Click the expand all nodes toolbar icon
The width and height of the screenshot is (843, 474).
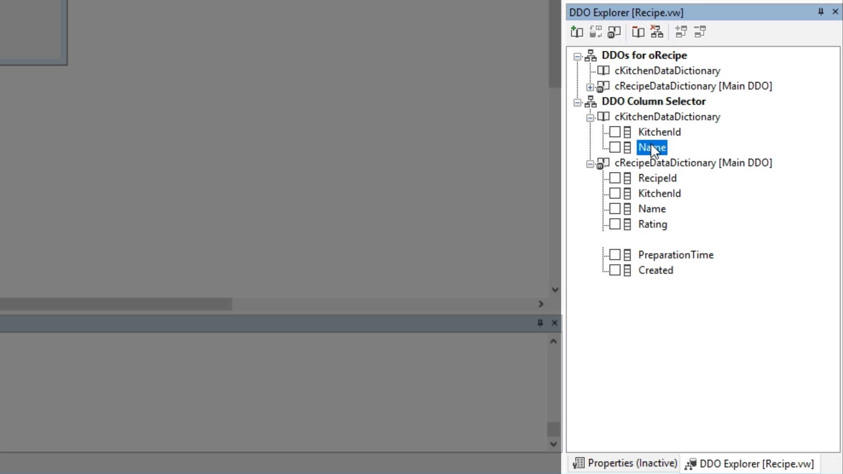(x=681, y=32)
